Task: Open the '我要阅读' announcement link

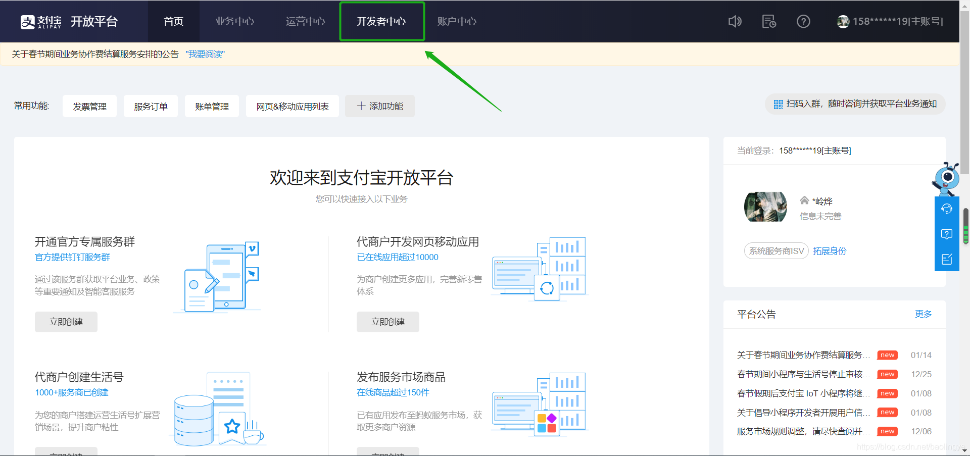Action: [205, 54]
